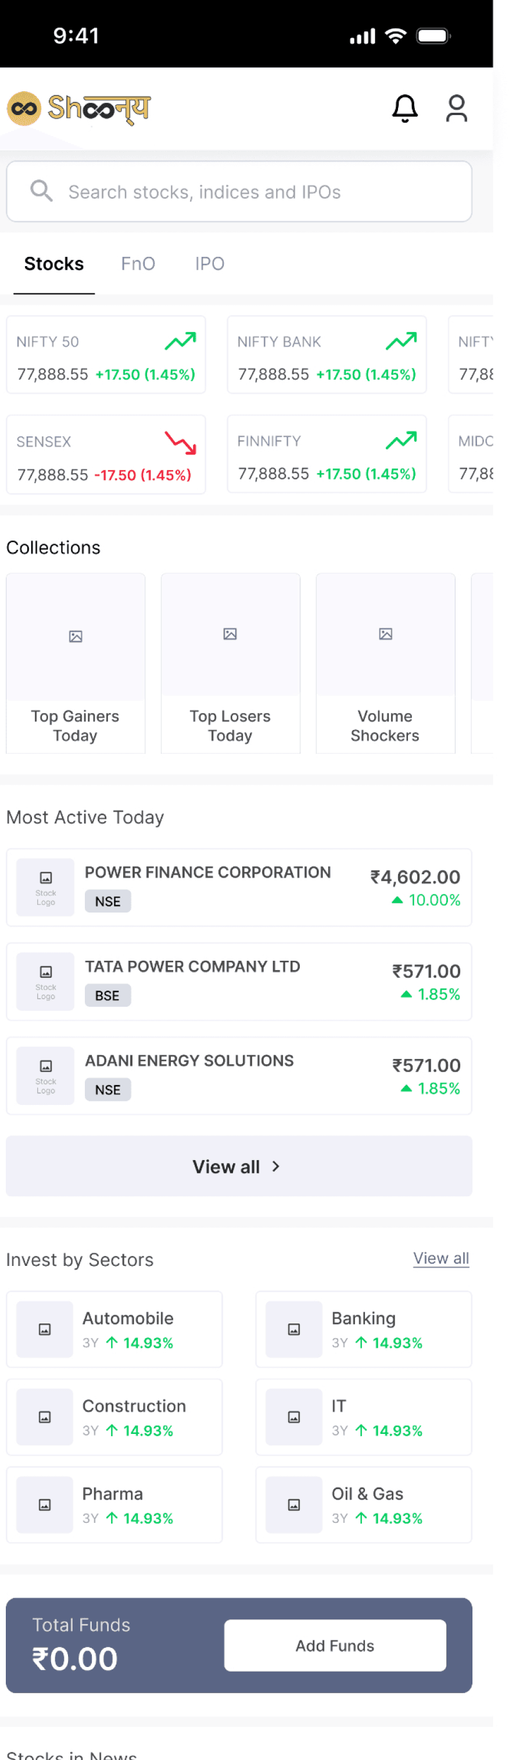Tap the Automobile sector icon
This screenshot has width=516, height=1760.
[45, 1328]
